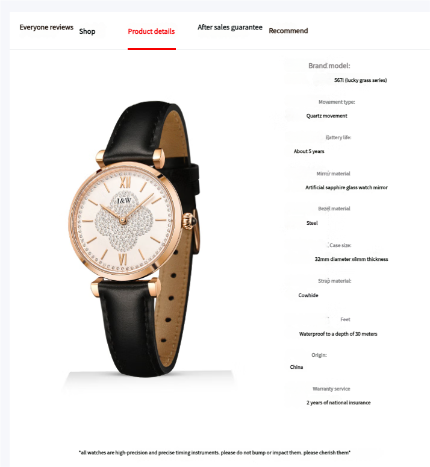Click the Brand model label
The height and width of the screenshot is (467, 430).
point(329,66)
